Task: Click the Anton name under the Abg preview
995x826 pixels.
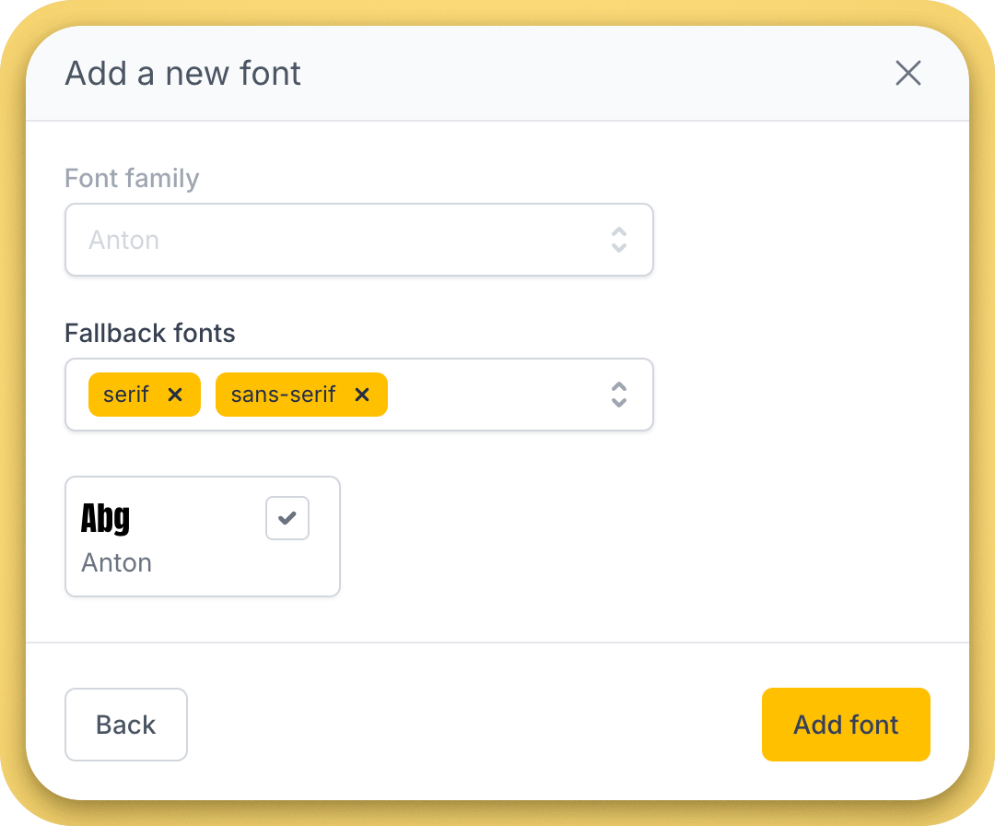Action: (x=117, y=562)
